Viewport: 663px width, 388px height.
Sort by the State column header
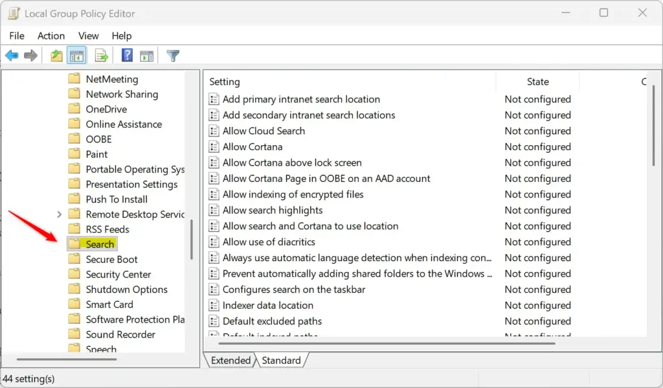pos(538,82)
